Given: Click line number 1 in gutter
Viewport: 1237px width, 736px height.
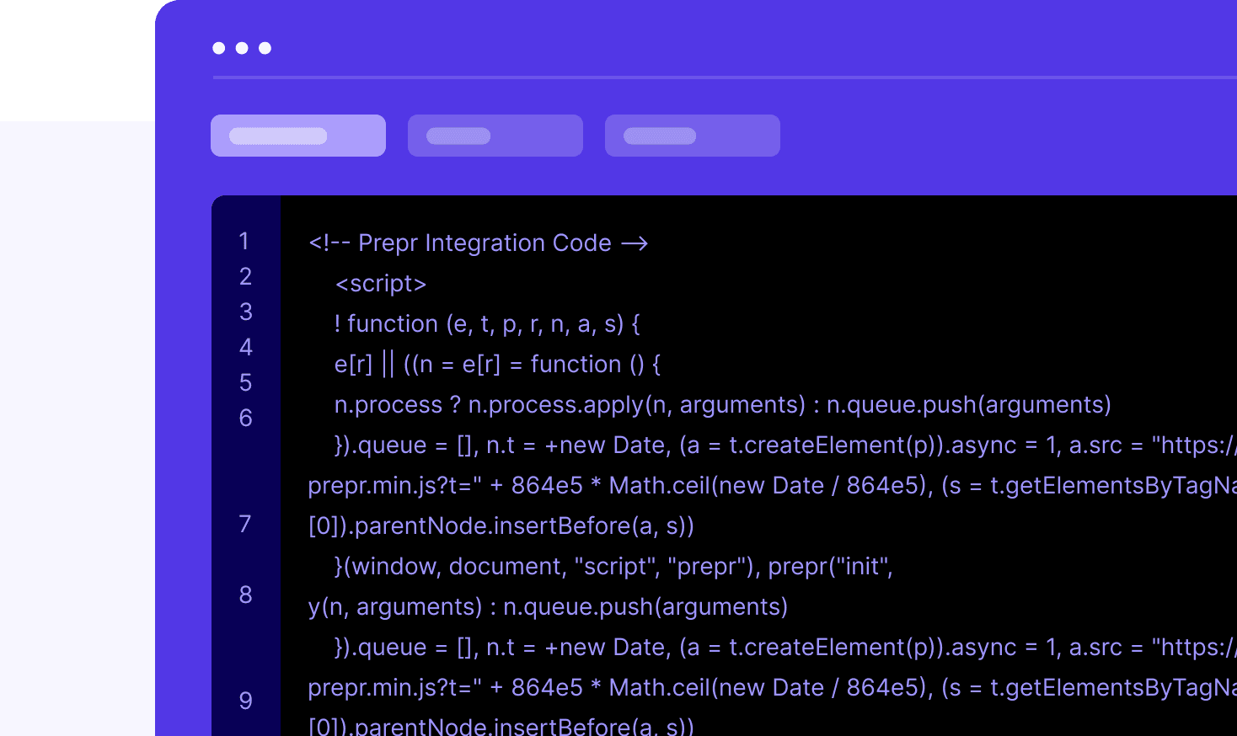Looking at the screenshot, I should point(244,242).
